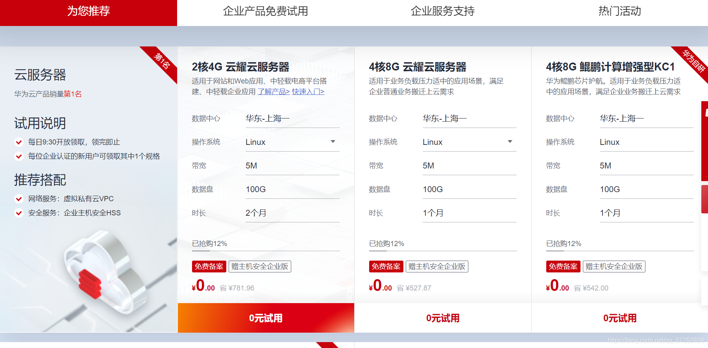The width and height of the screenshot is (708, 348).
Task: Click ¥0.00 price in 鲲鹏 KC1 card
Action: point(558,286)
